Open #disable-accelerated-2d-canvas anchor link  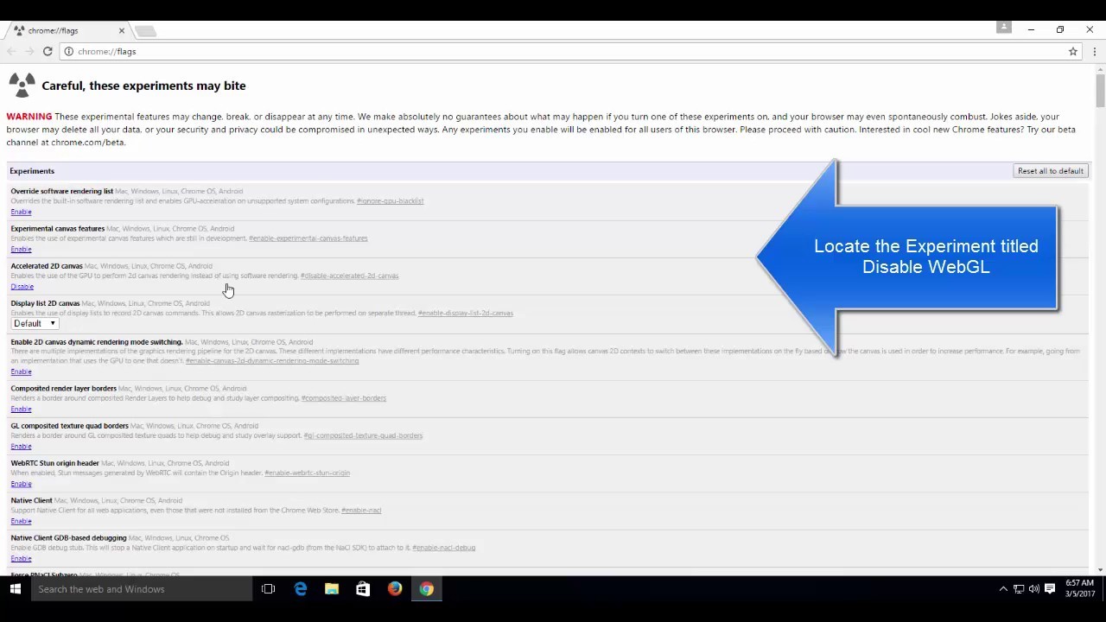[349, 276]
